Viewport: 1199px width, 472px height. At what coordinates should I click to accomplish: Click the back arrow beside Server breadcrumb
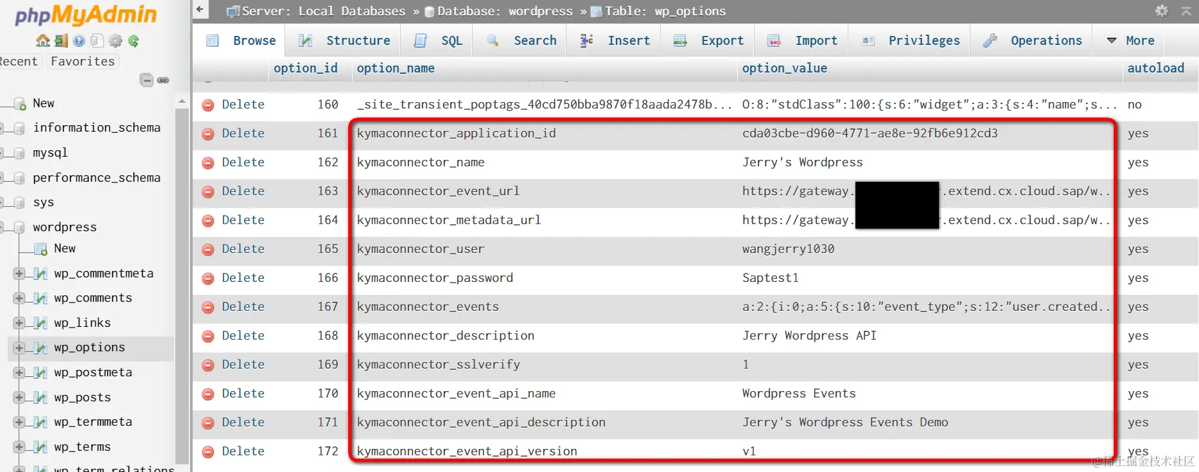(x=200, y=10)
